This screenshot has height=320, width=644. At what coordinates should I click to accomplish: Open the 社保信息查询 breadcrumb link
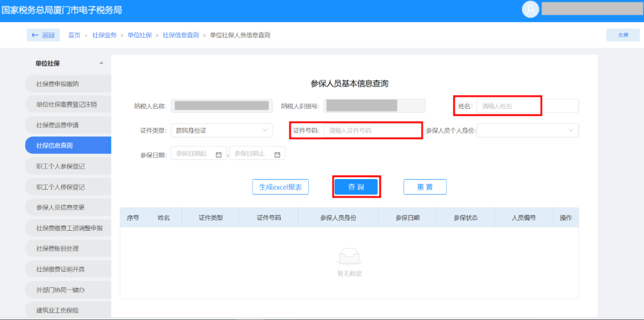tap(181, 35)
